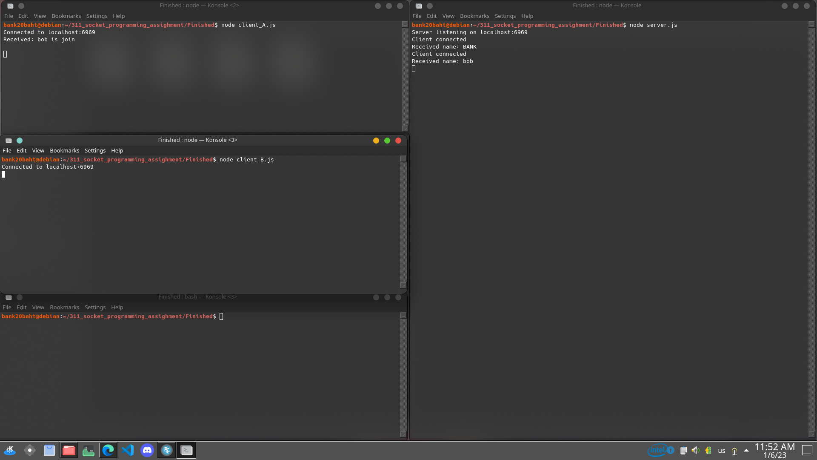The image size is (817, 460).
Task: Open the KDE application launcher
Action: [x=10, y=450]
